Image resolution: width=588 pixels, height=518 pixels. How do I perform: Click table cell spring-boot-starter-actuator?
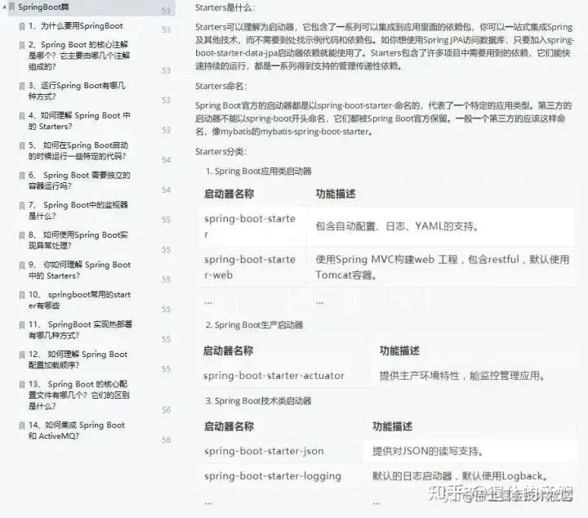pos(274,376)
